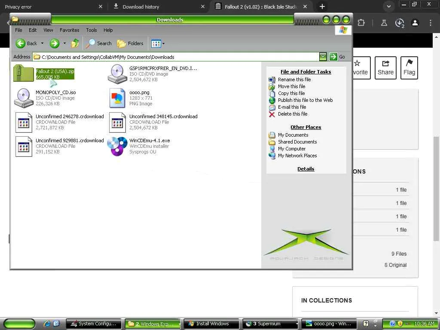Click Copy this file task
This screenshot has width=440, height=330.
[291, 93]
